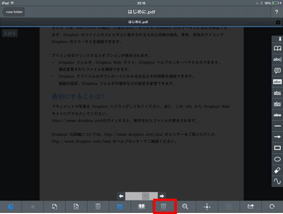Select the underline text tool
This screenshot has width=283, height=214.
click(277, 93)
